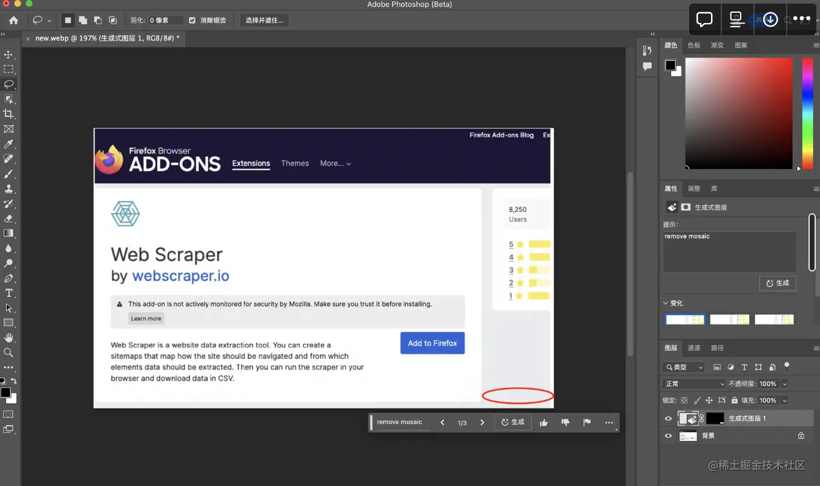The height and width of the screenshot is (486, 820).
Task: Select the Rectangular Marquee tool
Action: click(x=8, y=69)
